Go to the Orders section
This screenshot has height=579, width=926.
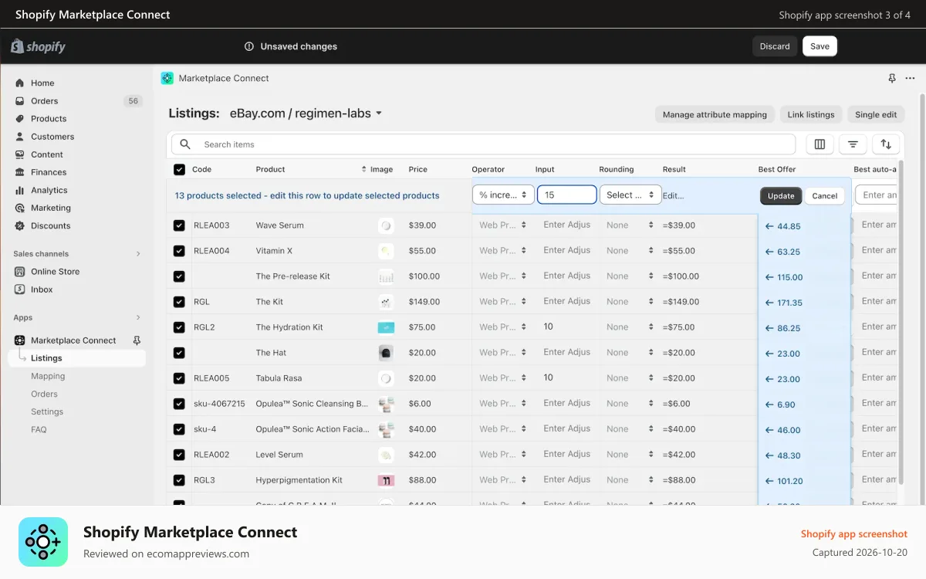pyautogui.click(x=44, y=101)
